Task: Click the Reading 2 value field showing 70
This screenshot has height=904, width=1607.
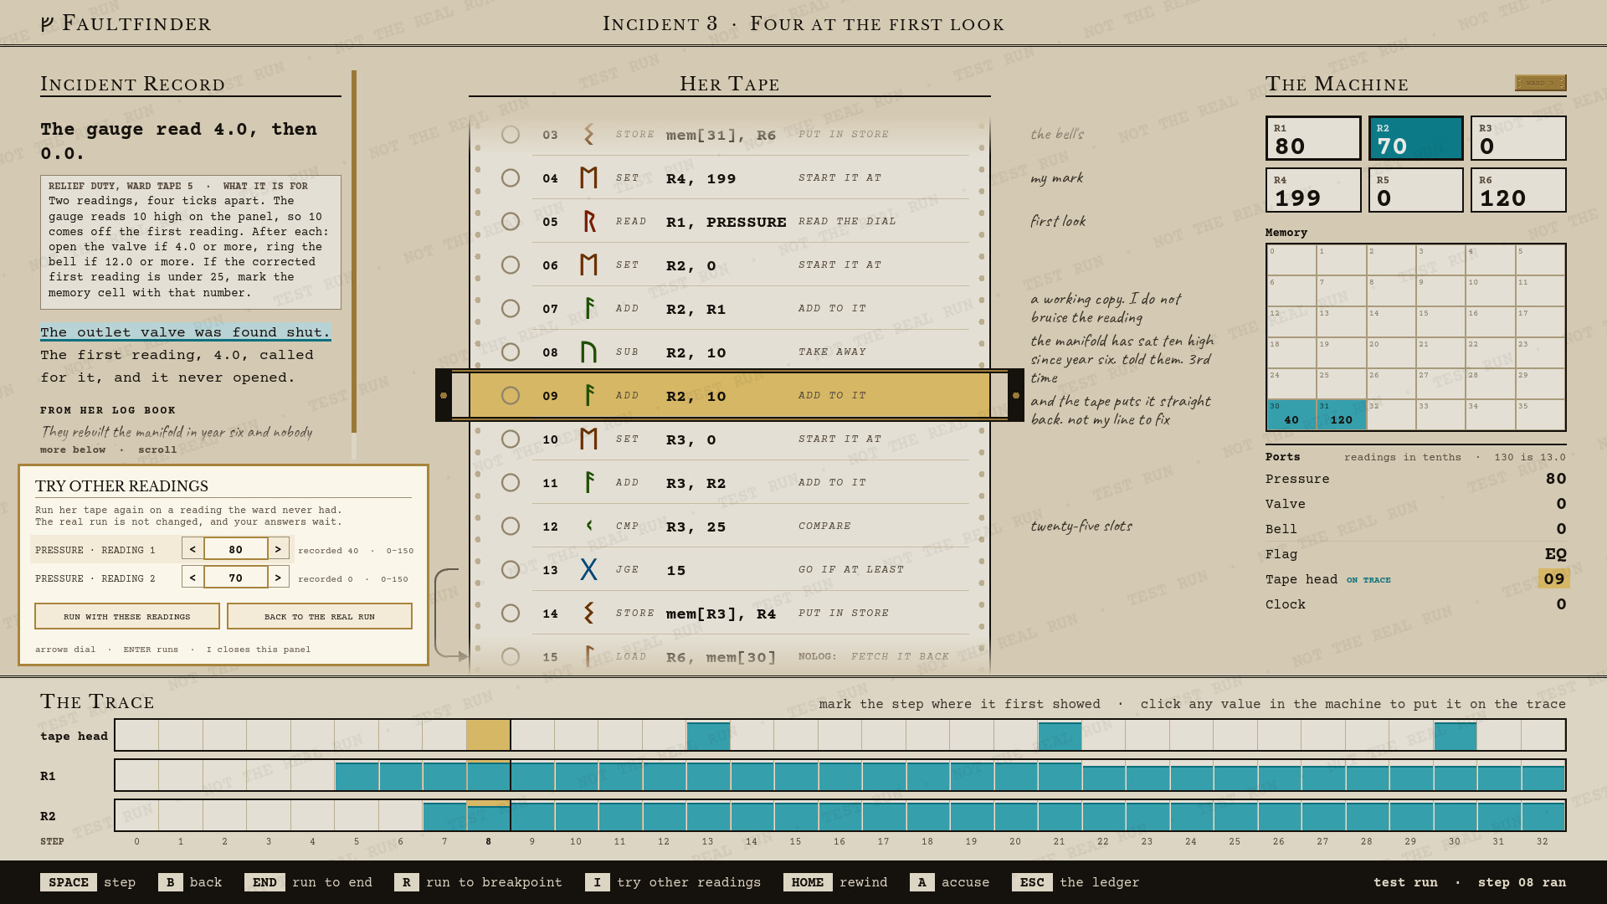Action: [x=236, y=578]
